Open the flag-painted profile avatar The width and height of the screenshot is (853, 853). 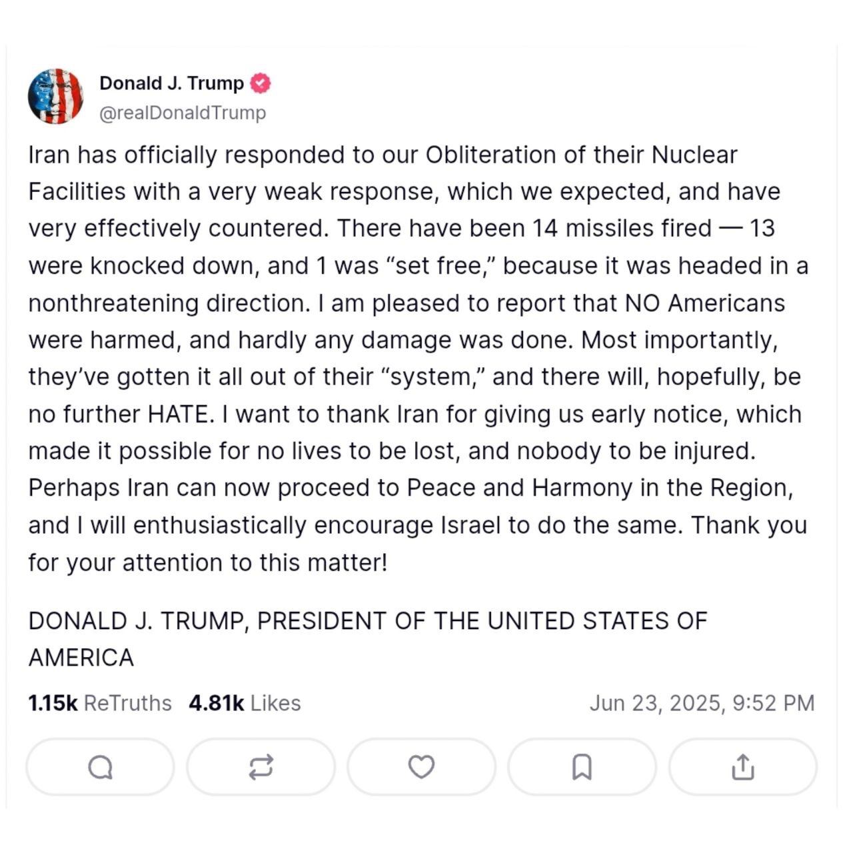(55, 97)
